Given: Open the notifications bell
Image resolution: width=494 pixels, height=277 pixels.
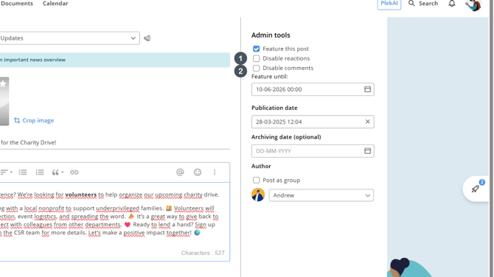Looking at the screenshot, I should (x=452, y=4).
